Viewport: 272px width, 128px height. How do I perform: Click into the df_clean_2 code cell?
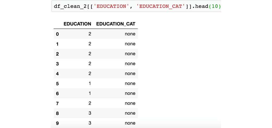[x=136, y=6]
